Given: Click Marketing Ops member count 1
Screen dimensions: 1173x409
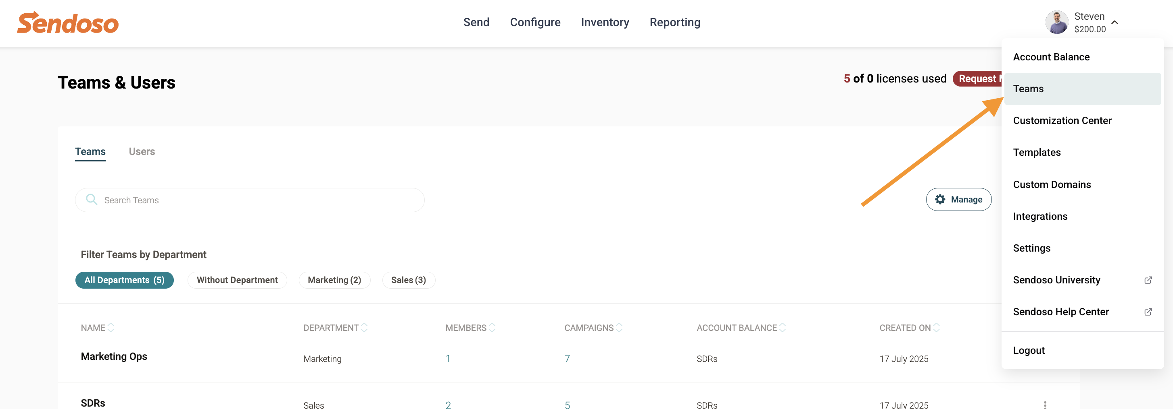Looking at the screenshot, I should click(x=448, y=359).
